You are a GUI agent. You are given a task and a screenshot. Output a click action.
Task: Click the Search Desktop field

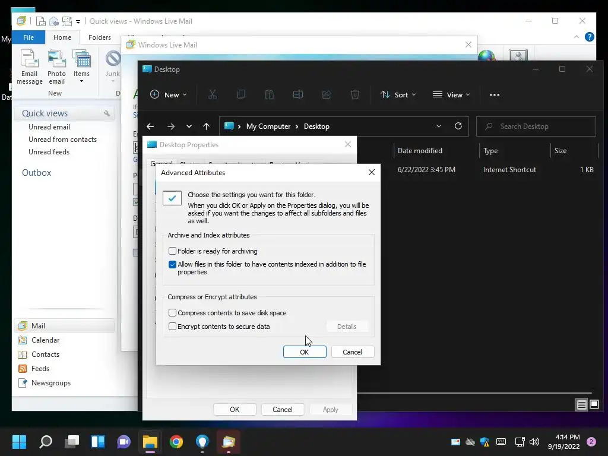(x=536, y=126)
